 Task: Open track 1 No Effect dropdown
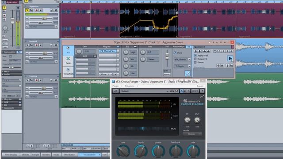[x=56, y=27]
